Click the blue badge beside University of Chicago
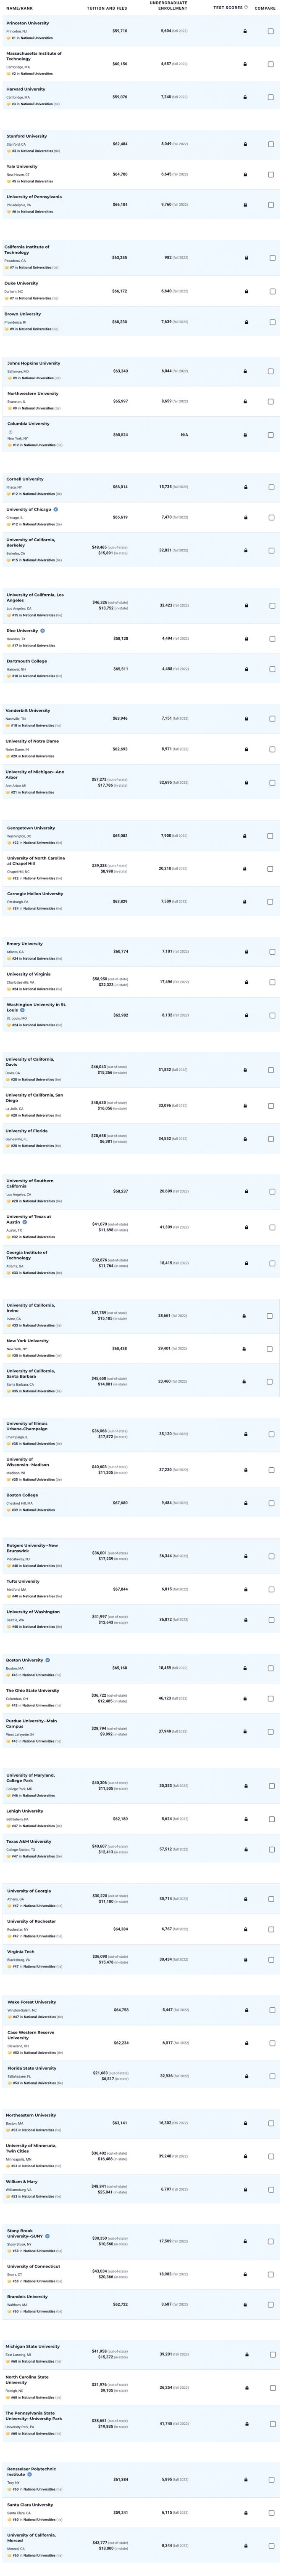 (56, 509)
